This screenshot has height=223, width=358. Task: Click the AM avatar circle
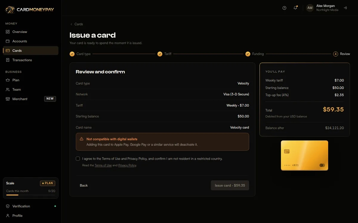[310, 8]
